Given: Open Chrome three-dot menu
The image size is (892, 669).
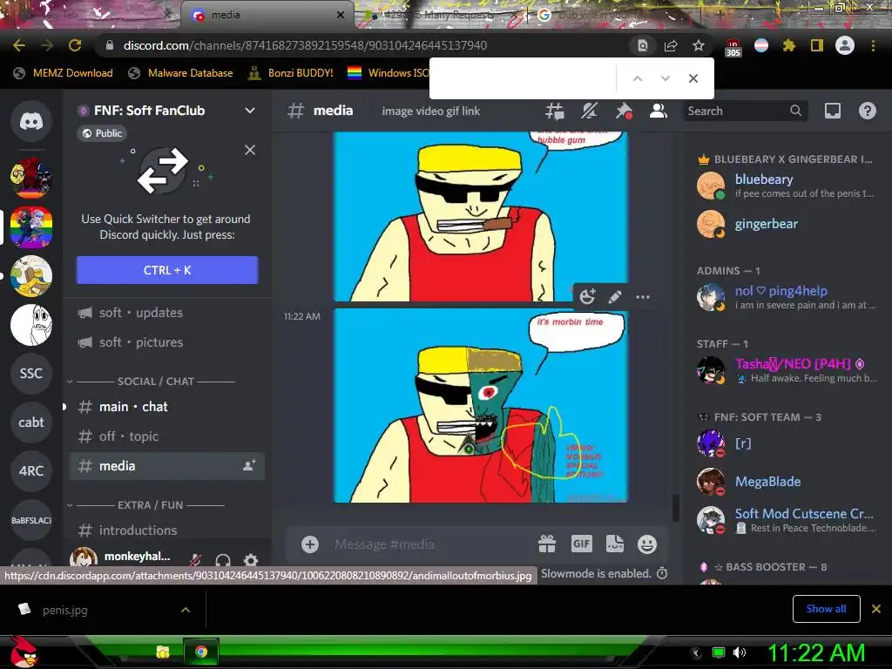Looking at the screenshot, I should [x=873, y=45].
